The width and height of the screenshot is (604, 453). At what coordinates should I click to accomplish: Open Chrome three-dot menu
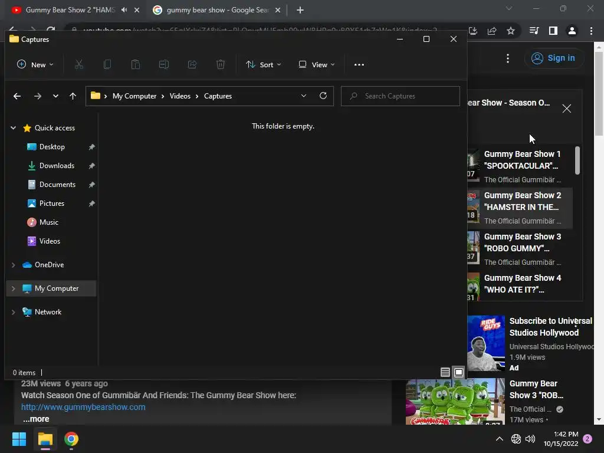coord(591,31)
